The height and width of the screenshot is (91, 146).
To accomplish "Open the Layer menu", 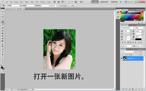I will (21, 2).
